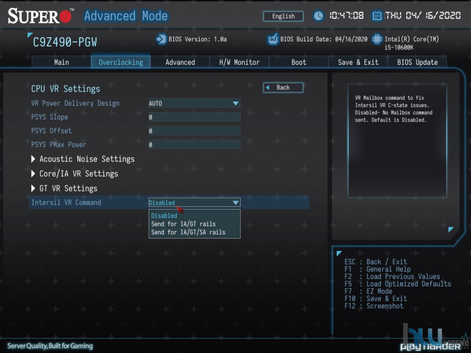Open the VR Power Delivery Design dropdown

[x=194, y=103]
